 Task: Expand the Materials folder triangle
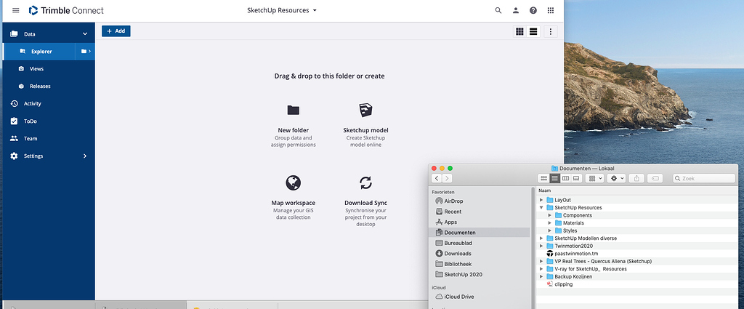[x=549, y=223]
